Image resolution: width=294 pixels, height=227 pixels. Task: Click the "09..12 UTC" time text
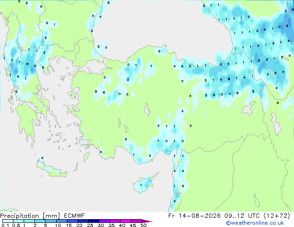pyautogui.click(x=242, y=216)
